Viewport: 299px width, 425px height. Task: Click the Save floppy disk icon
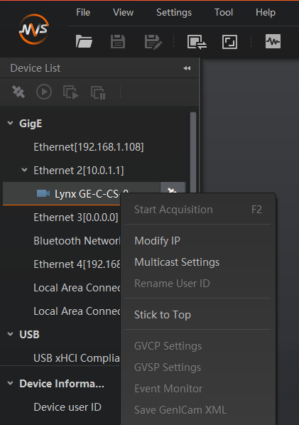(118, 42)
